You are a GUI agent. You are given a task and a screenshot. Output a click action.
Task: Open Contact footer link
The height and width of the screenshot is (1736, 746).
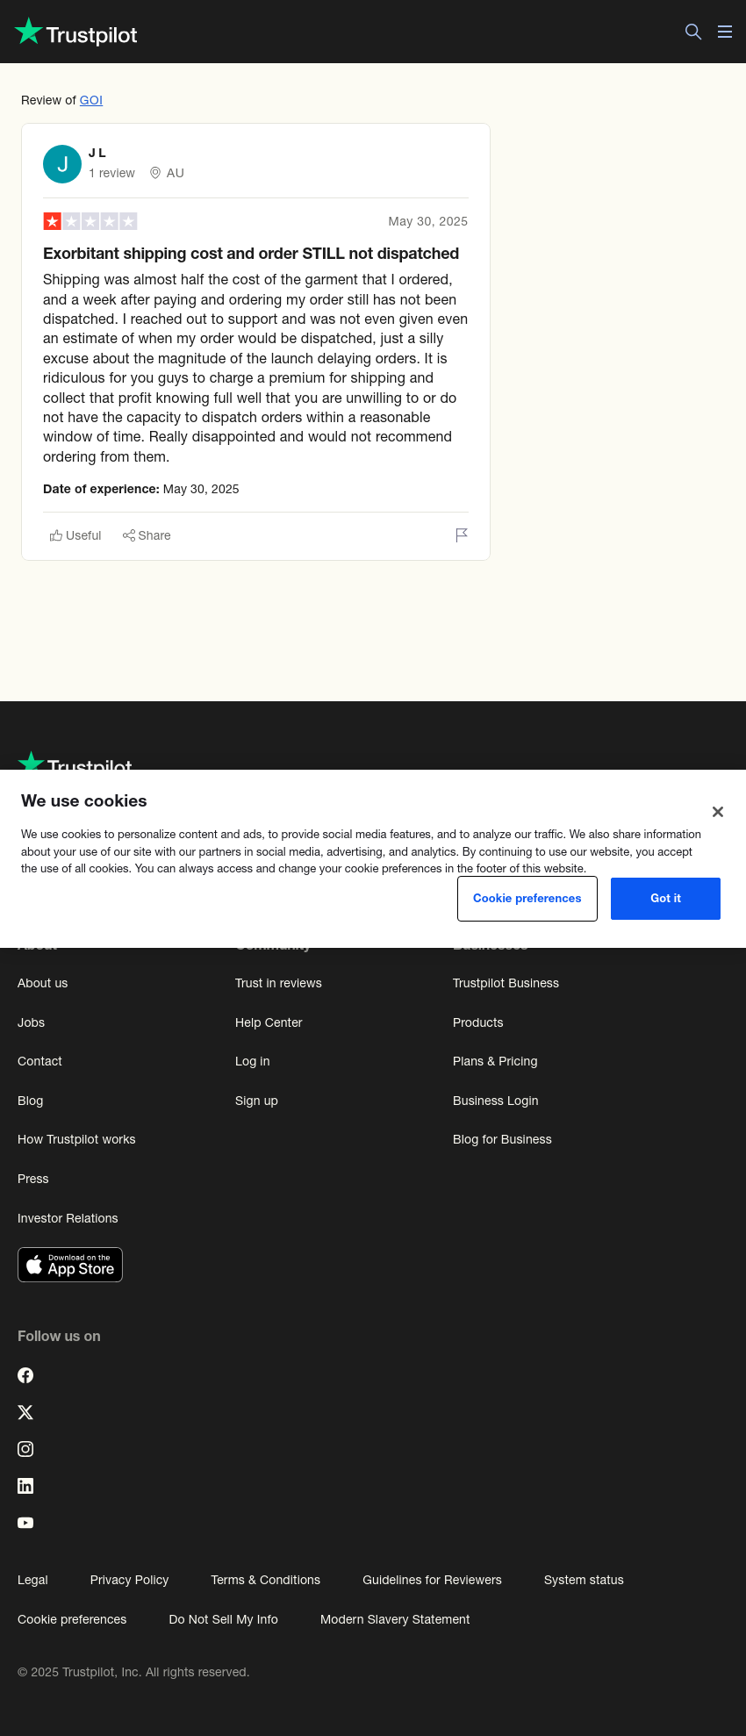39,1061
